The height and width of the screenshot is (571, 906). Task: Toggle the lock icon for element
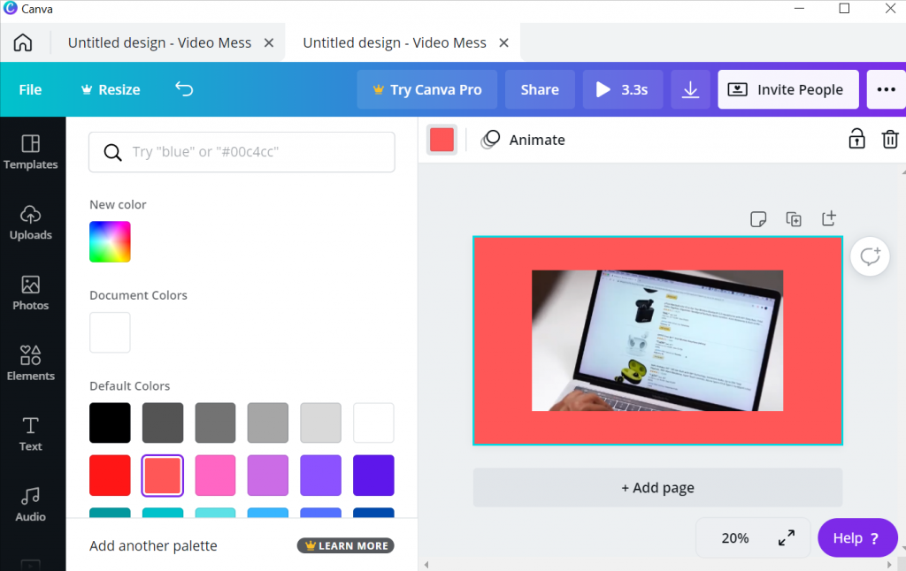coord(856,140)
